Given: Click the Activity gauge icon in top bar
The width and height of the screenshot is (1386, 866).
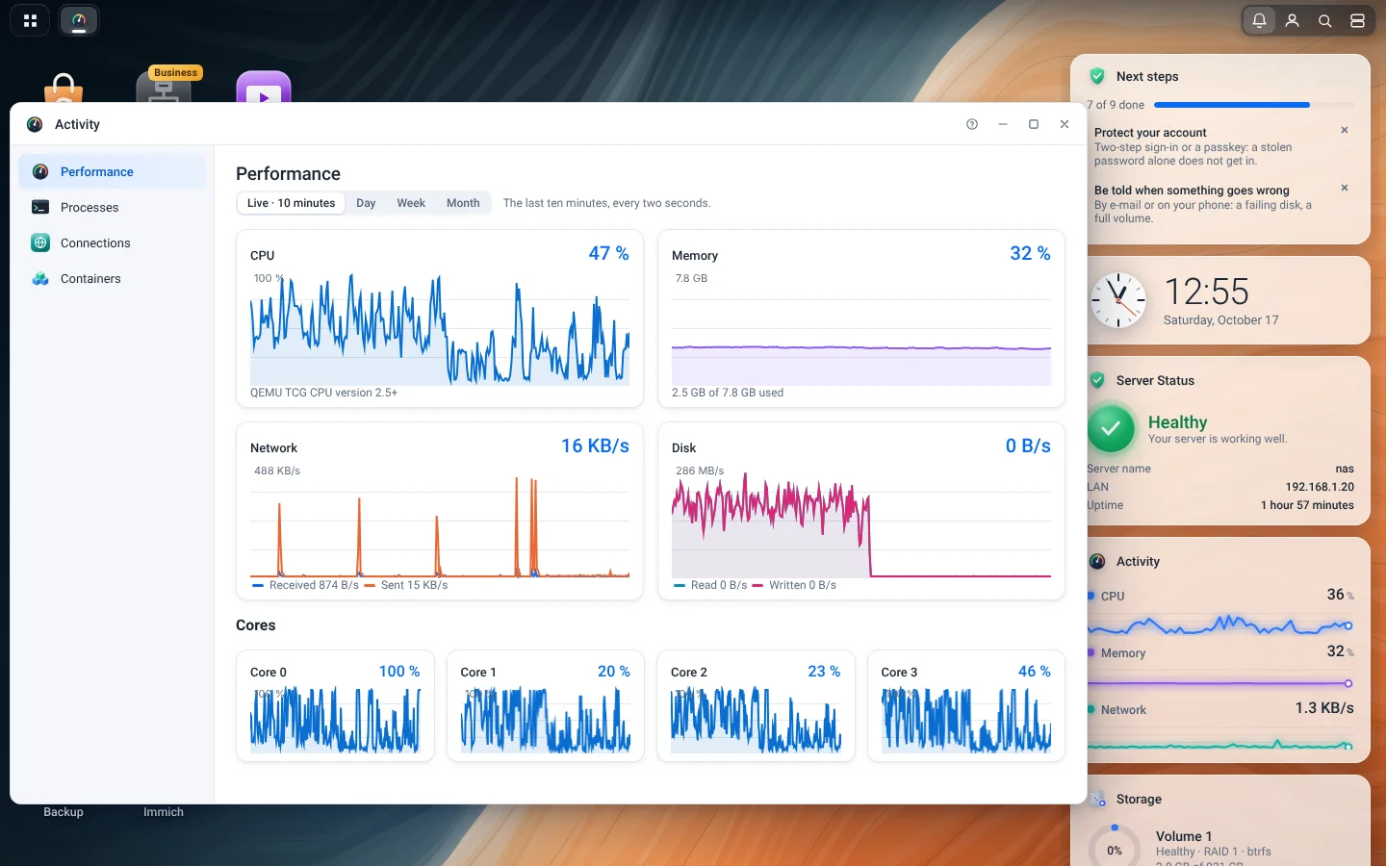Looking at the screenshot, I should [79, 20].
